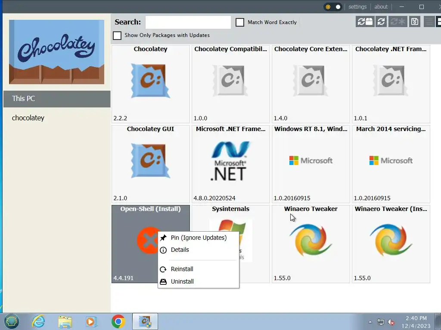Viewport: 441px width, 330px height.
Task: Choose Reinstall from context menu
Action: 199,269
